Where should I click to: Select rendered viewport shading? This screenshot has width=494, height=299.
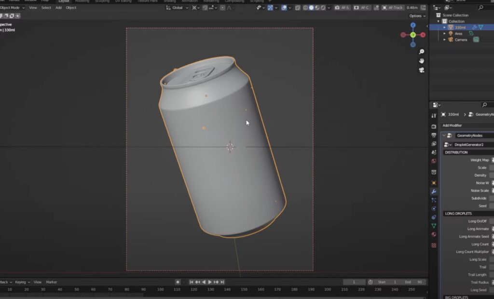pyautogui.click(x=323, y=8)
